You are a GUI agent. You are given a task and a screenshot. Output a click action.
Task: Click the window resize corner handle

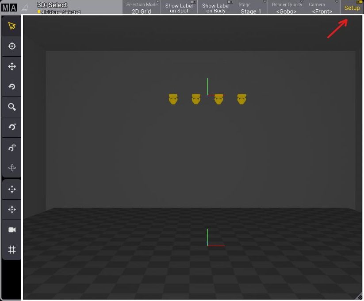tap(359, 297)
